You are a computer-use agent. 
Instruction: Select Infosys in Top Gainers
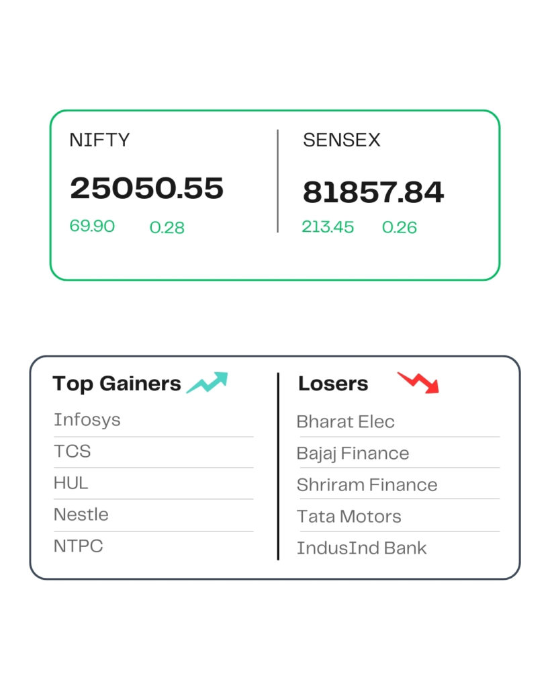pyautogui.click(x=87, y=421)
